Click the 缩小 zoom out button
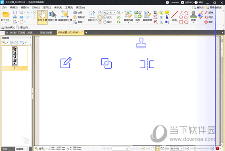 click(108, 22)
